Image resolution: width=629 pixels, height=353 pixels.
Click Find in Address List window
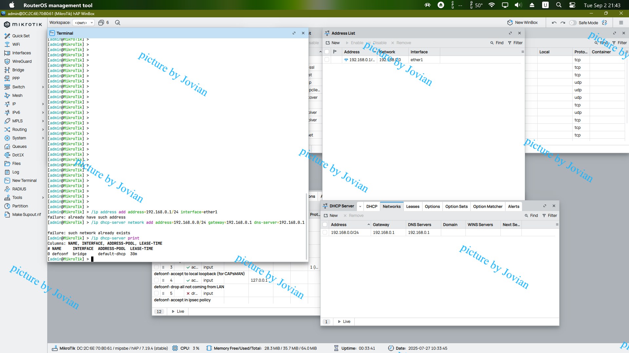click(497, 43)
